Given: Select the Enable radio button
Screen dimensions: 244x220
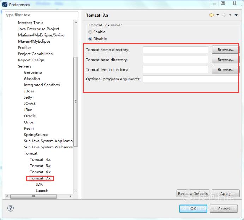Looking at the screenshot, I should [x=90, y=32].
